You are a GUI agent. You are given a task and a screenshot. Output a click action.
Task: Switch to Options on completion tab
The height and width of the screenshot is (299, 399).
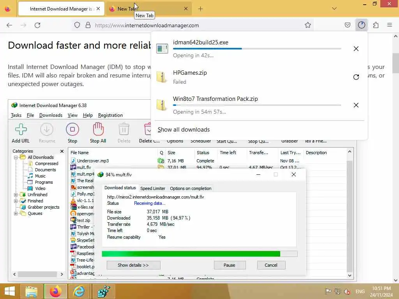(191, 188)
